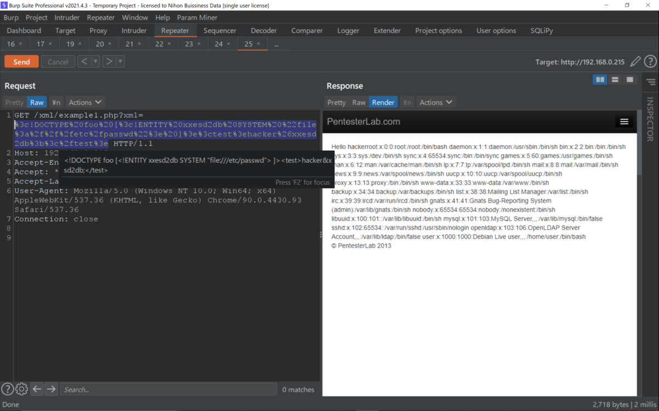Open the Window menu
Image resolution: width=659 pixels, height=411 pixels.
pyautogui.click(x=135, y=18)
